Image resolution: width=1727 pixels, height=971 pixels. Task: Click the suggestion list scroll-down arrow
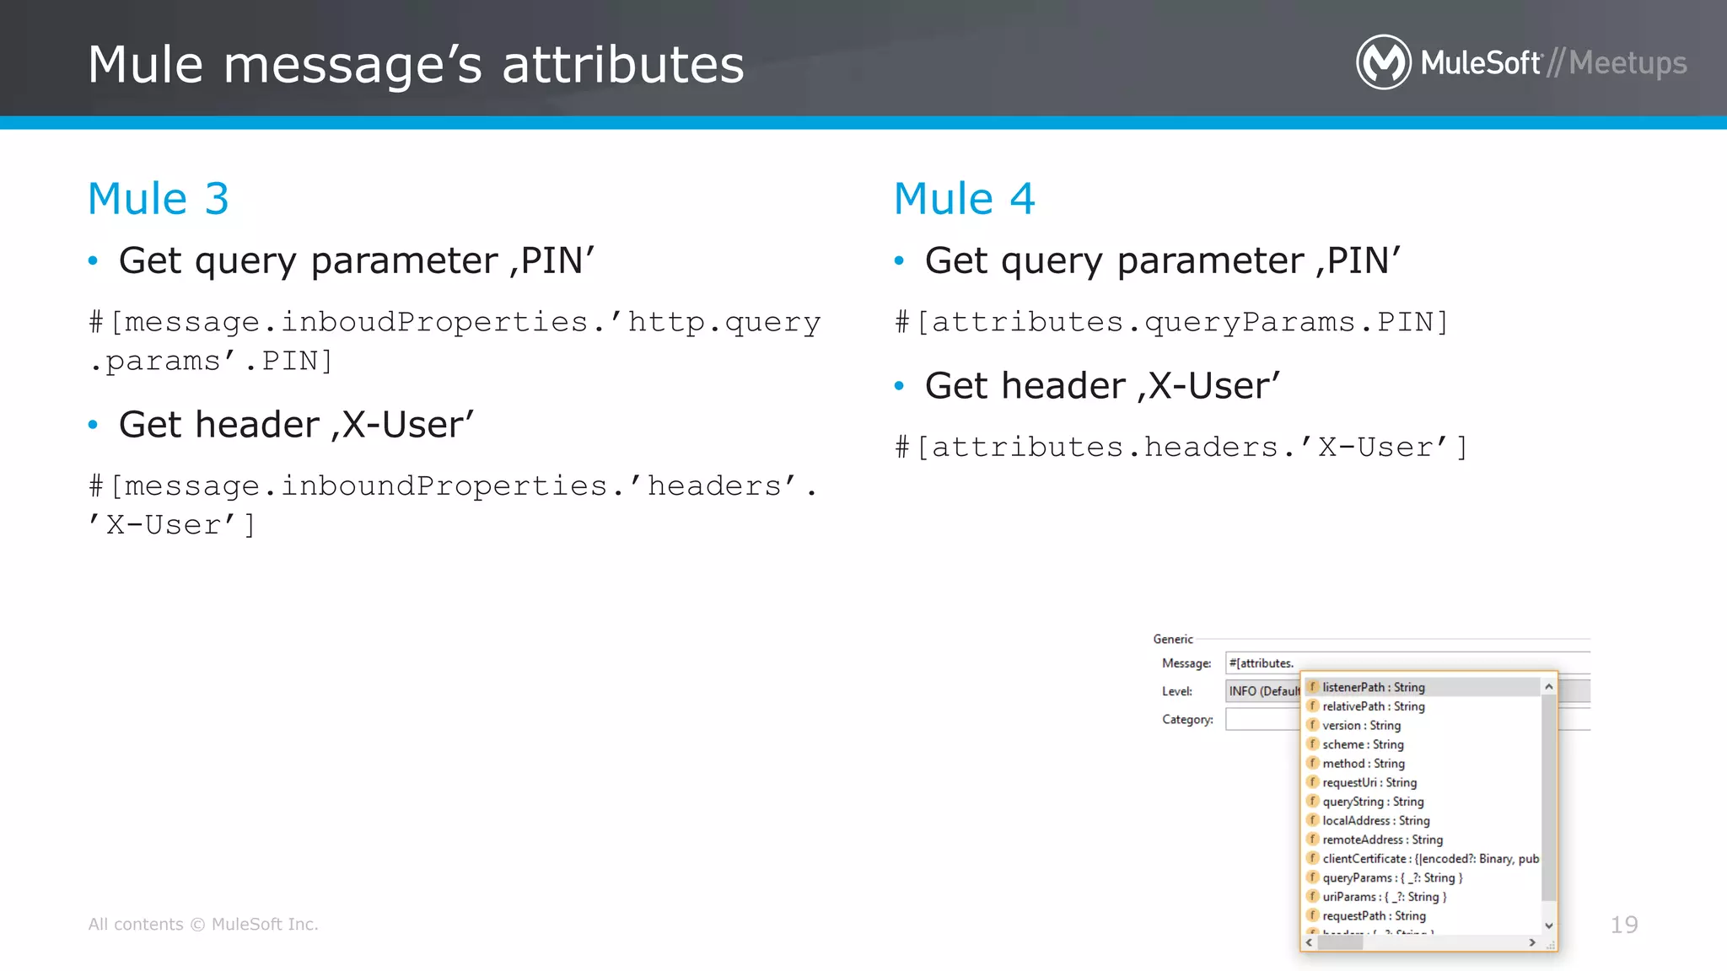[1548, 925]
